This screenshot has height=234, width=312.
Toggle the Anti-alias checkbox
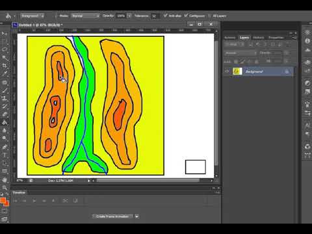(x=165, y=16)
